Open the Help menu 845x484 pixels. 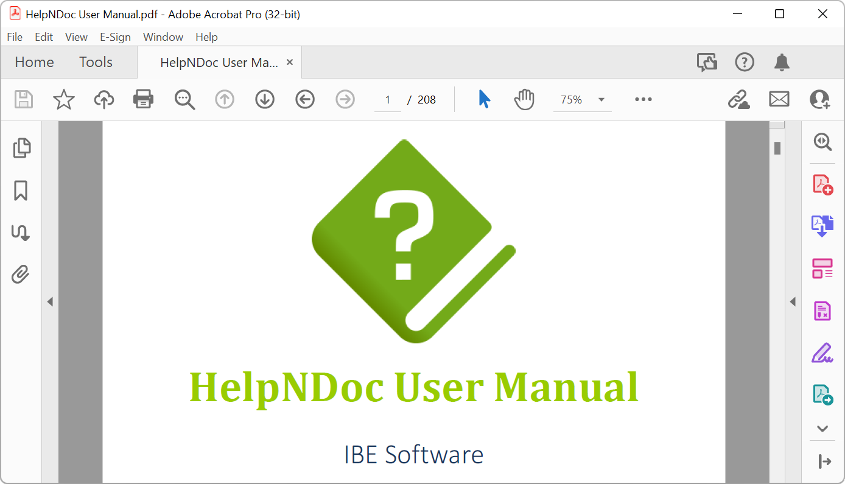[x=206, y=37]
